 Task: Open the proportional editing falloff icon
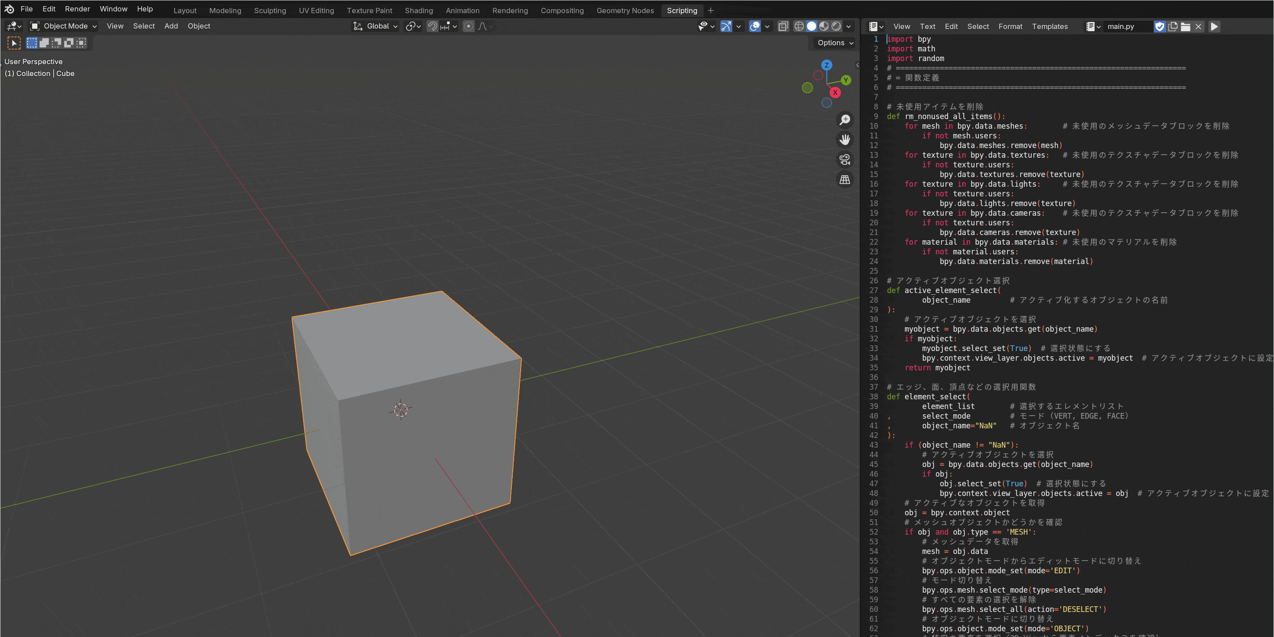click(485, 26)
